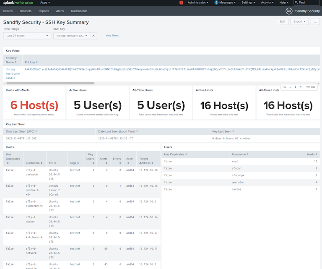Refresh the All-Time Hosts panel
The height and width of the screenshot is (269, 322).
[301, 87]
